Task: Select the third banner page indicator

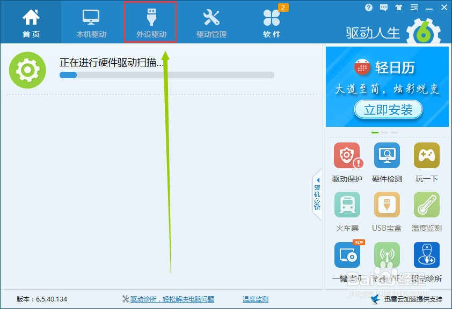Action: [395, 132]
